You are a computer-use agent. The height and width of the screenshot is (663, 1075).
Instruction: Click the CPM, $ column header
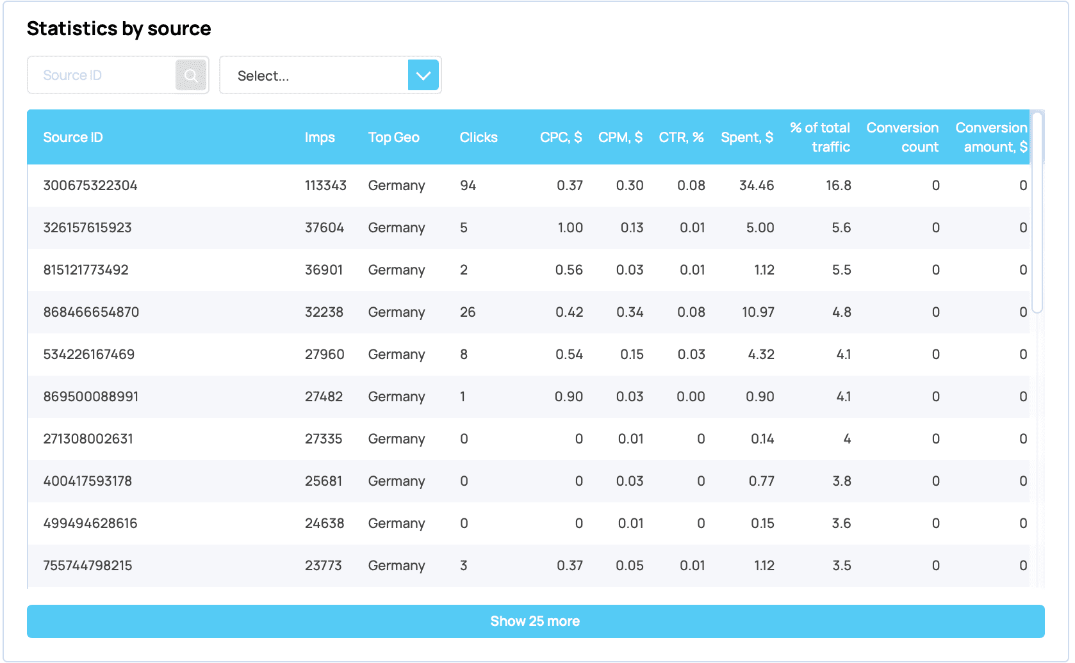click(x=620, y=138)
